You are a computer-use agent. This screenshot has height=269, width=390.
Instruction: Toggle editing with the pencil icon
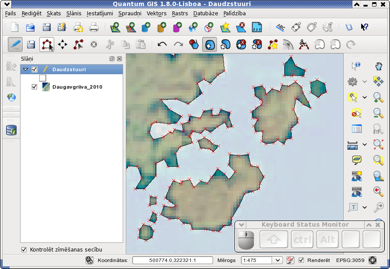(x=15, y=45)
